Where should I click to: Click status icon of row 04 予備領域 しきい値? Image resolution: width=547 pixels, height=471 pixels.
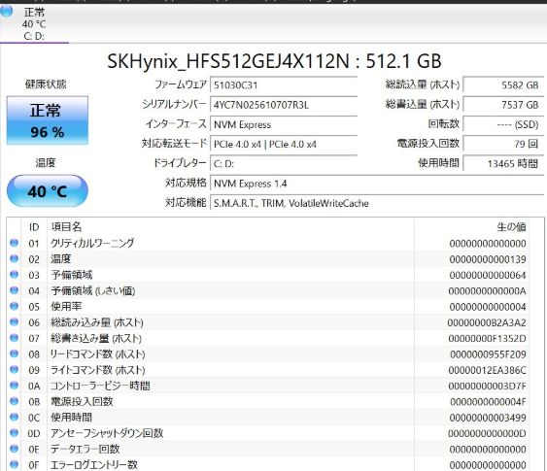click(14, 290)
